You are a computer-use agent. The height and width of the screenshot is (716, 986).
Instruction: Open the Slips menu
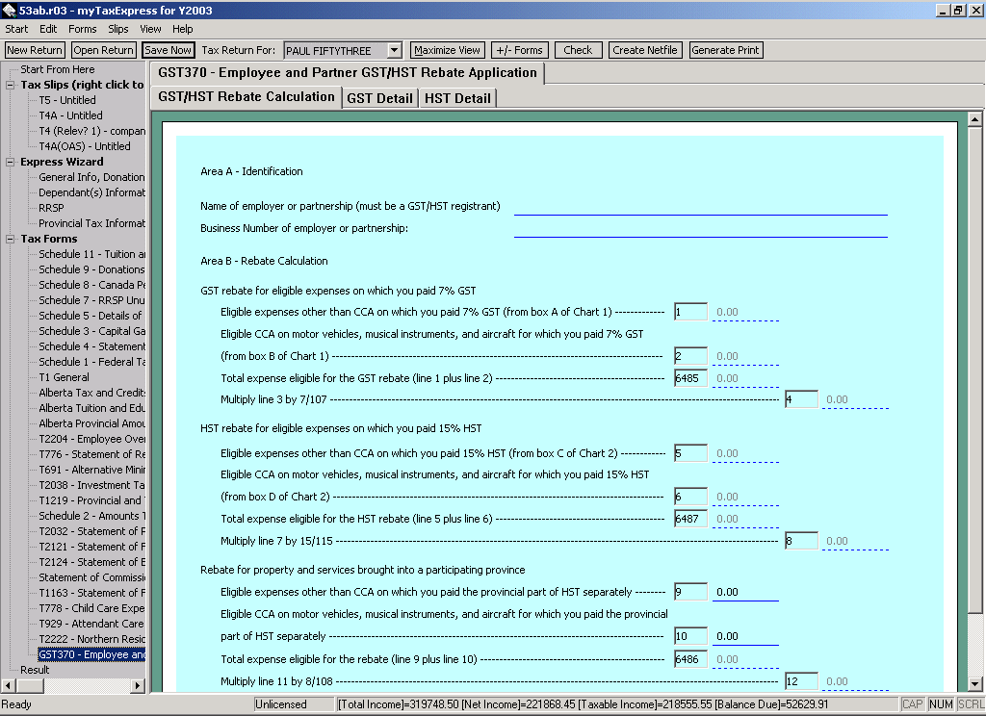pyautogui.click(x=118, y=29)
